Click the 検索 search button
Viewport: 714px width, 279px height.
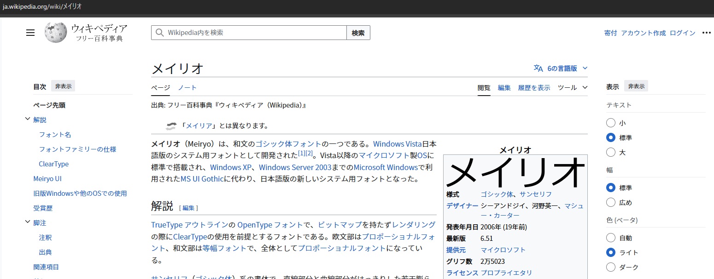click(358, 33)
